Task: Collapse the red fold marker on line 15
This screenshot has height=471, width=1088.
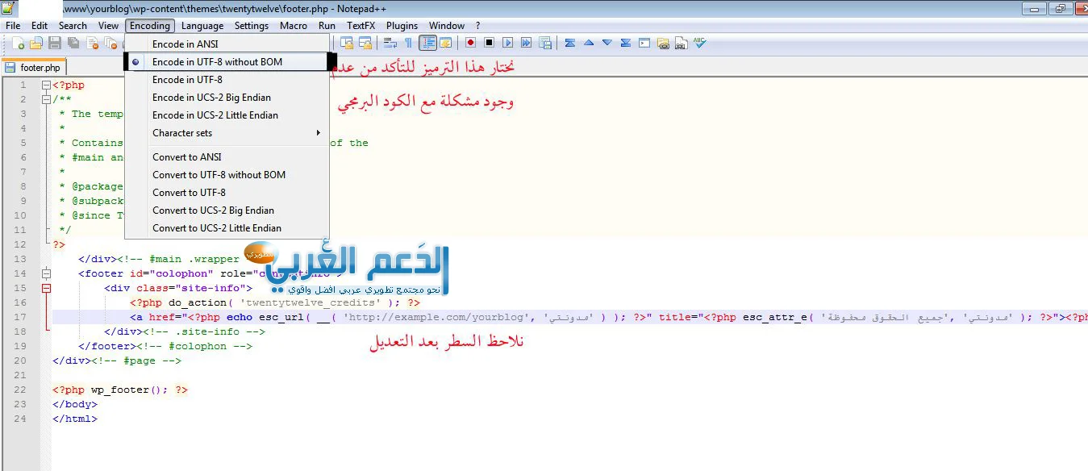Action: (46, 288)
